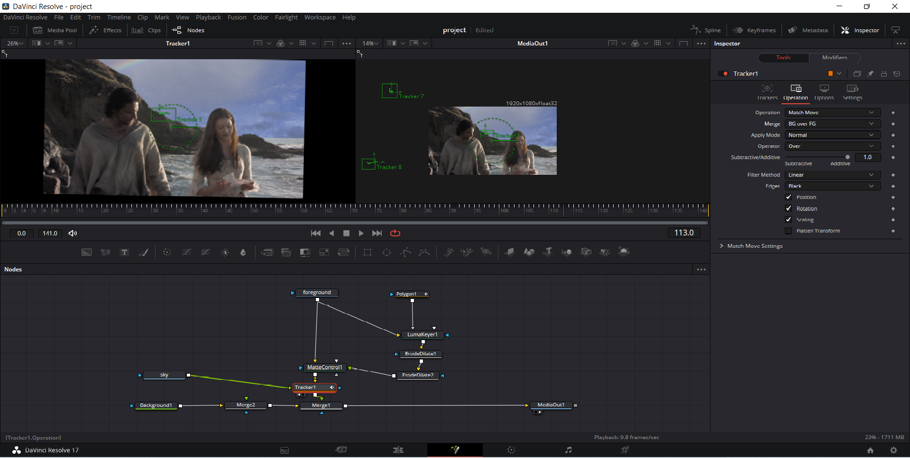
Task: Toggle the Nodes panel button
Action: coord(188,30)
